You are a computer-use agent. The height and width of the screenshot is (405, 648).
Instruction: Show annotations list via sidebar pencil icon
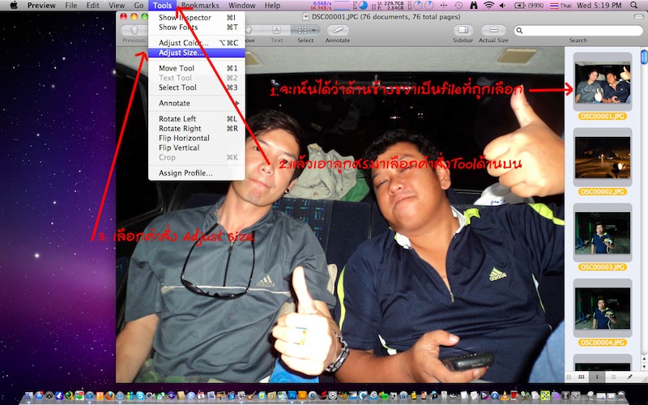click(629, 377)
